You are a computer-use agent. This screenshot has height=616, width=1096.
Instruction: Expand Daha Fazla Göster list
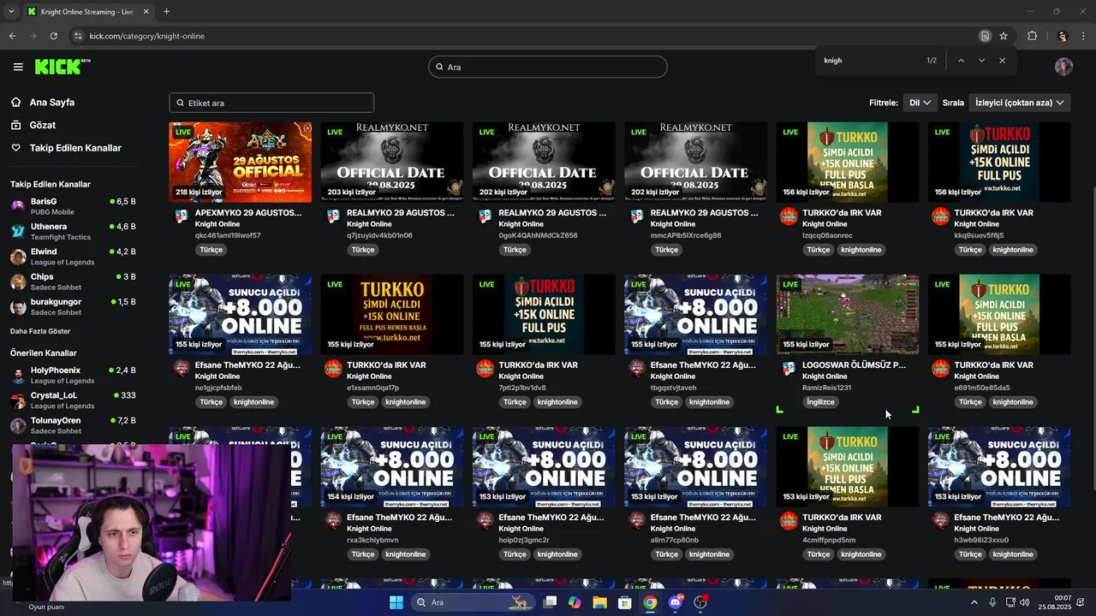(40, 331)
